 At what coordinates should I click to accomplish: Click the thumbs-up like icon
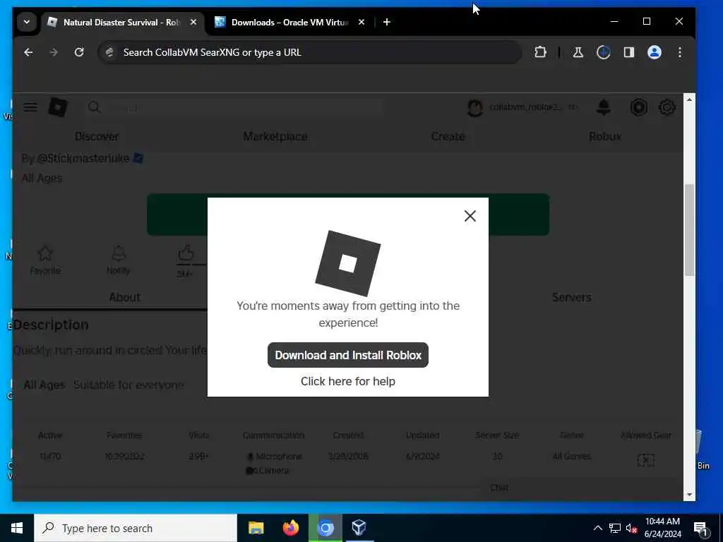point(186,253)
